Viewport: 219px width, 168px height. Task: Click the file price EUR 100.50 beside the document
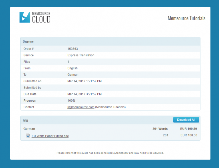189,135
